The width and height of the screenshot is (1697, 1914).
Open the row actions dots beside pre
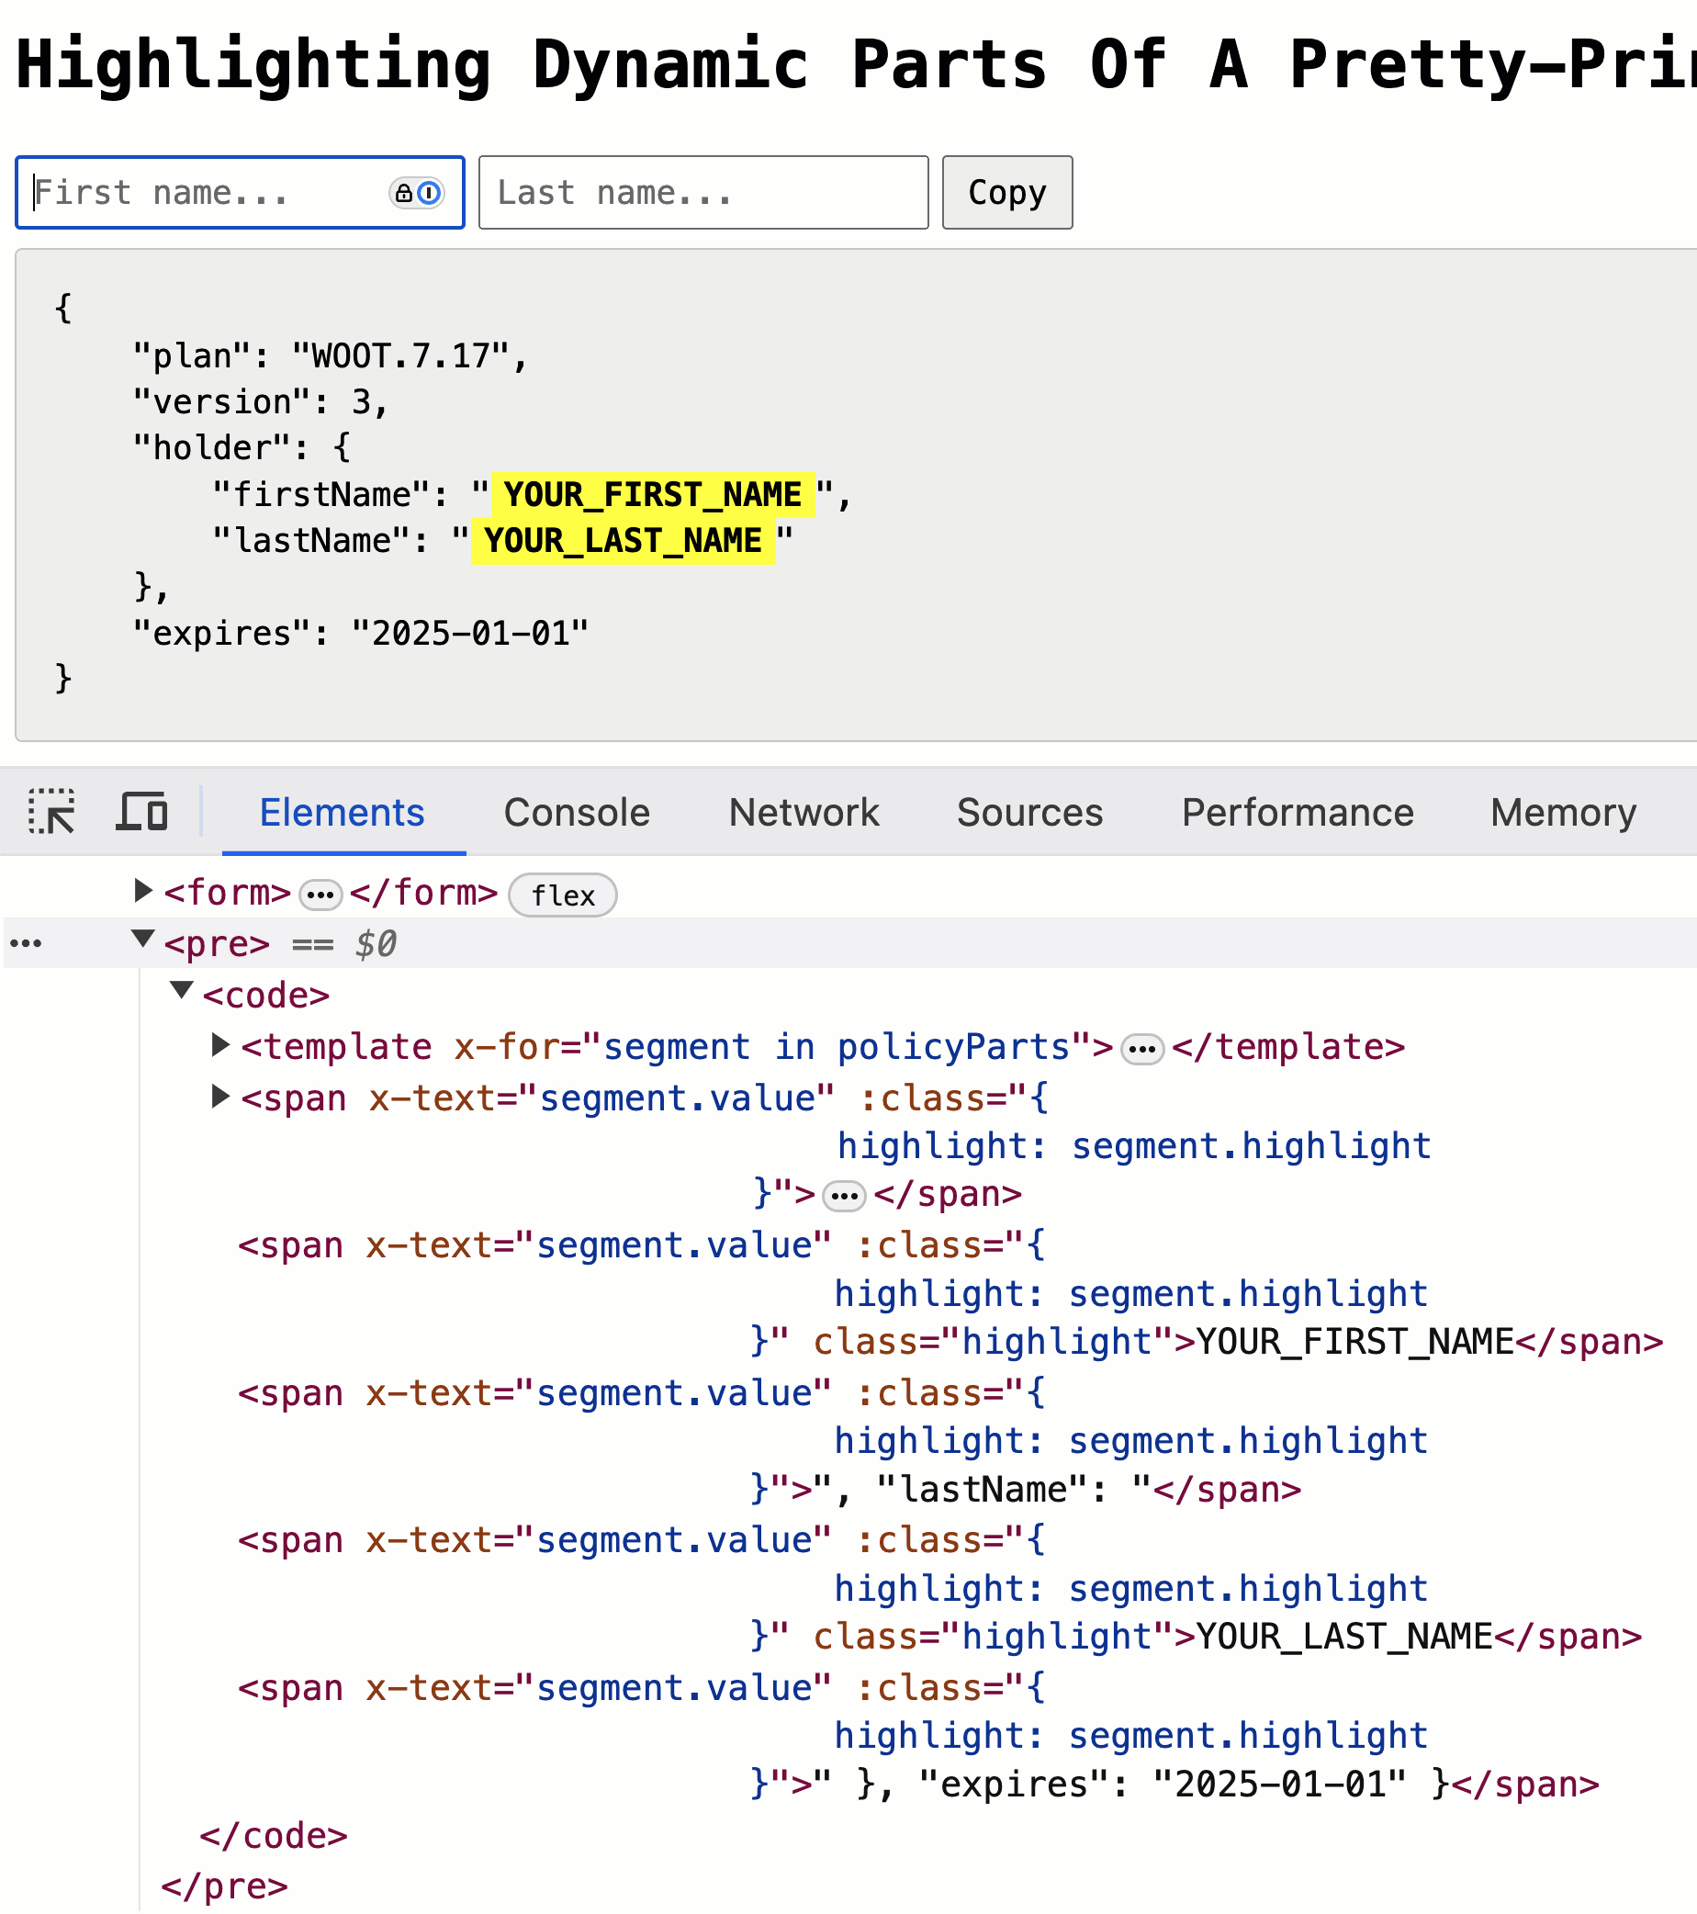click(26, 943)
